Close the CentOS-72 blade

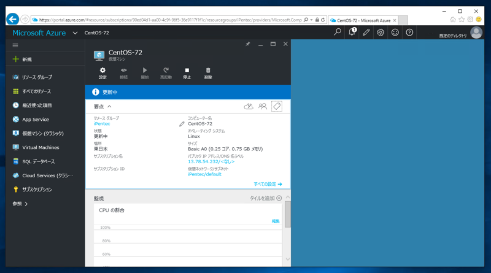(285, 44)
